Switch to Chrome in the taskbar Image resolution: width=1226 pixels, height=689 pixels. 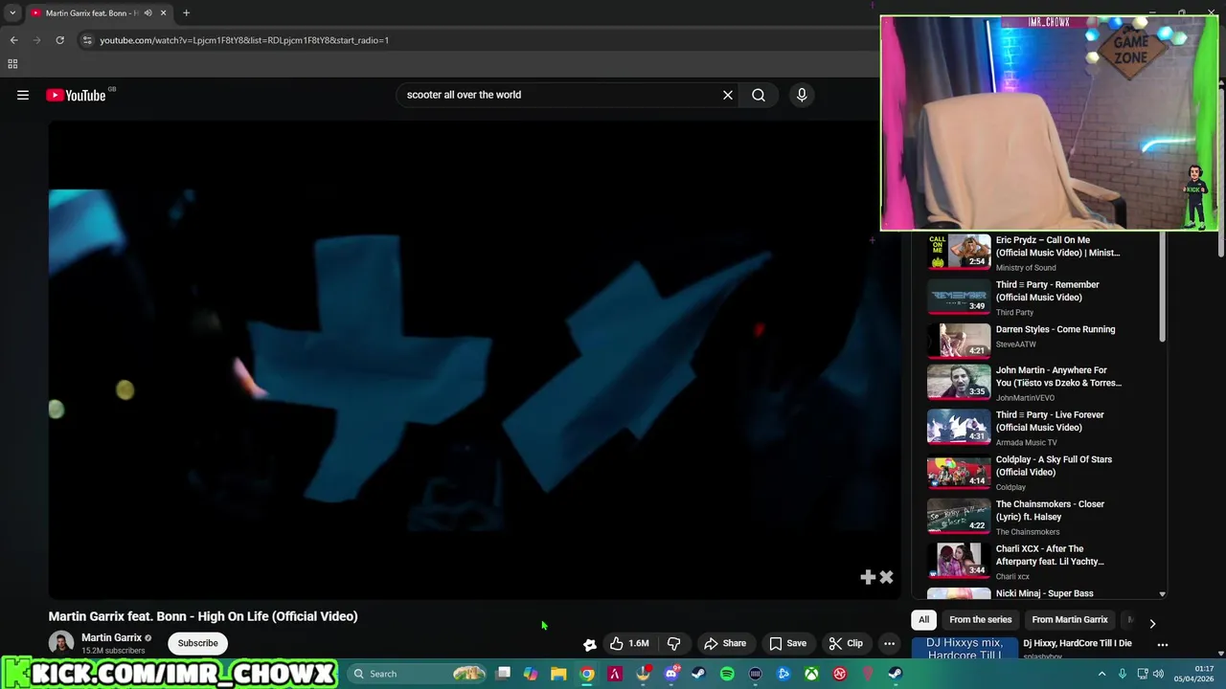point(587,674)
